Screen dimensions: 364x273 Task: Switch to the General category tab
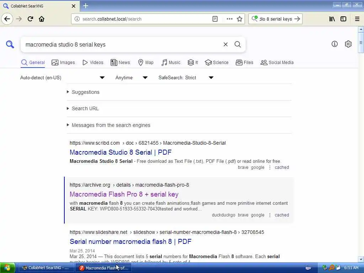[x=33, y=63]
